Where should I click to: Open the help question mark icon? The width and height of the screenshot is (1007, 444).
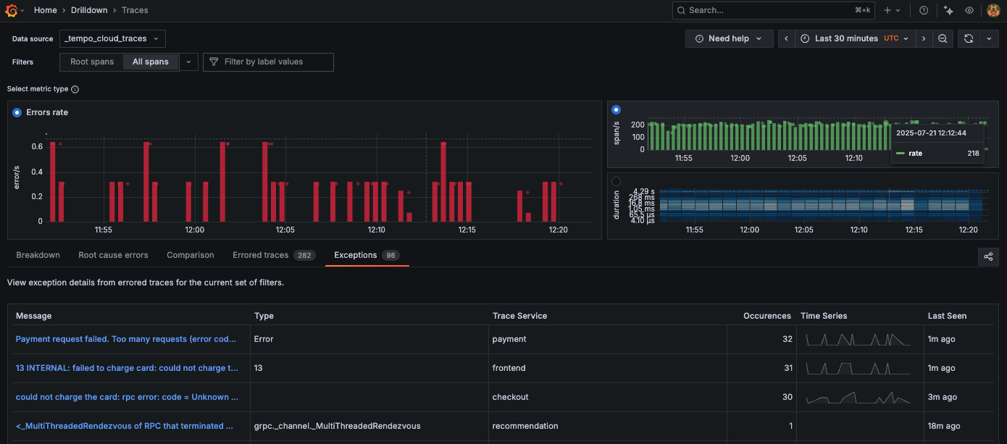click(924, 10)
